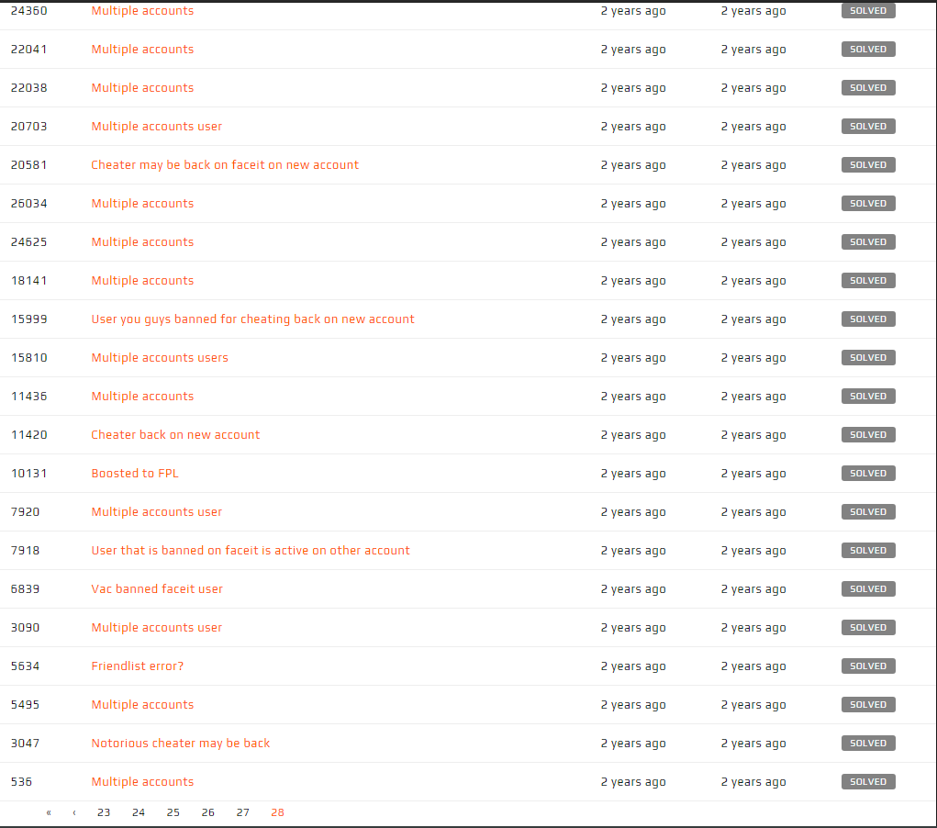Click the previous-page ‹ pagination icon
Viewport: 937px width, 828px height.
pos(73,812)
